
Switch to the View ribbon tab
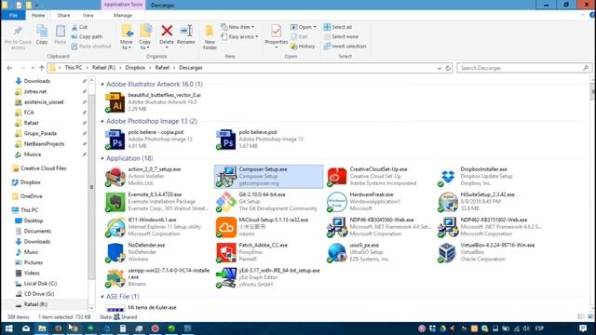pos(88,15)
